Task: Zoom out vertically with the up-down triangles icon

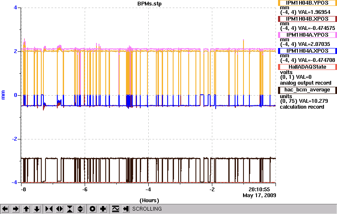Action: click(x=80, y=209)
